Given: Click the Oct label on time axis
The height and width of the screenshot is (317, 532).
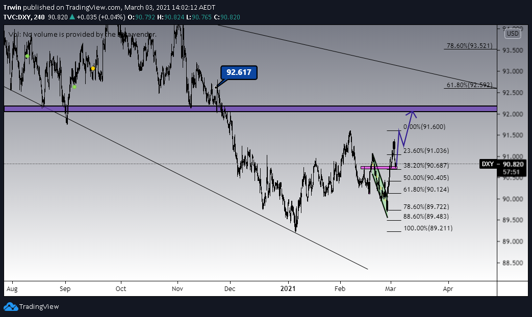Looking at the screenshot, I should 121,288.
